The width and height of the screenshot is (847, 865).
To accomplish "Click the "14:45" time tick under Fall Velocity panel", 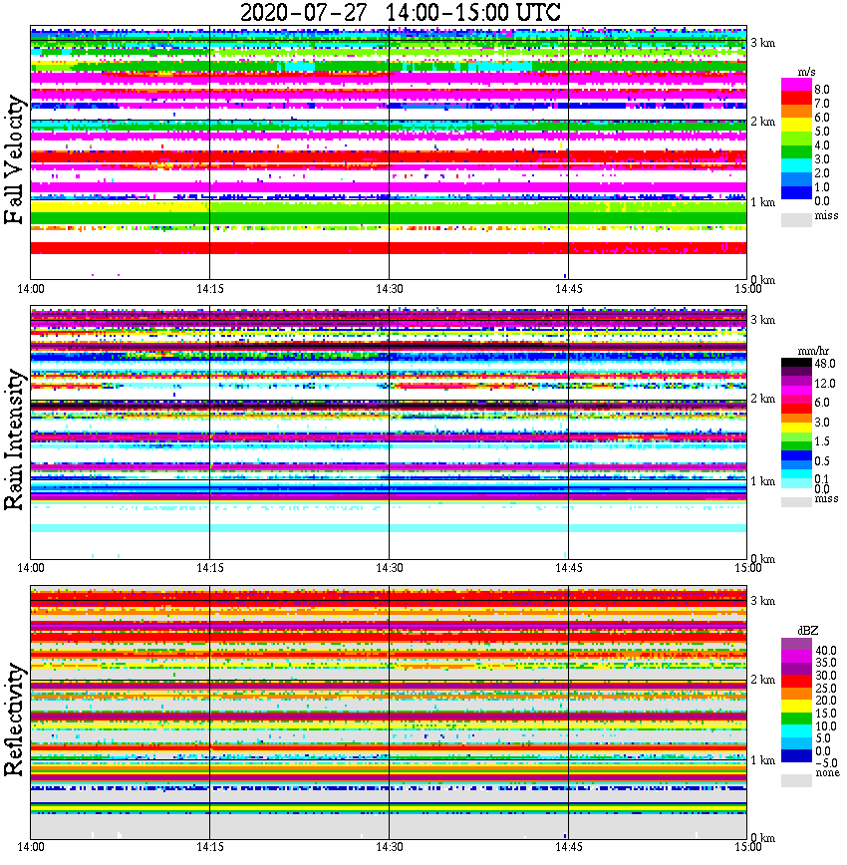I will tap(569, 289).
